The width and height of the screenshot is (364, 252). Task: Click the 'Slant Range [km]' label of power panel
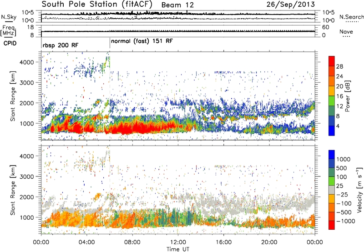pos(13,96)
